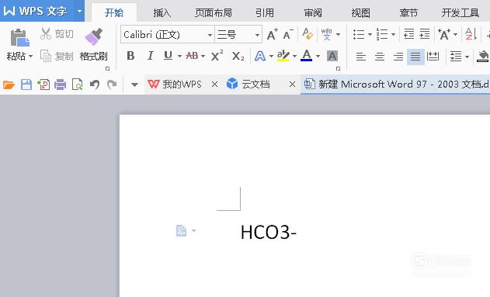Viewport: 490px width, 297px height.
Task: Switch to the 开始 tab
Action: tap(114, 12)
